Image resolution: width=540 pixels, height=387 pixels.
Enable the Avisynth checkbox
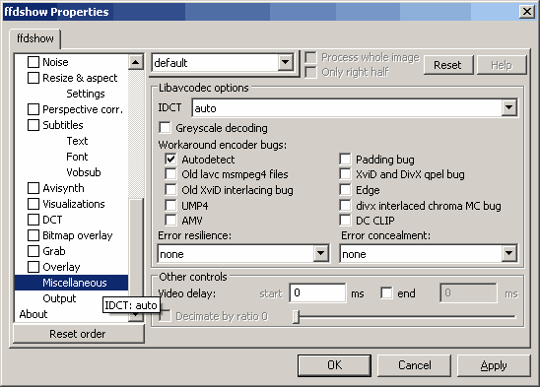34,188
